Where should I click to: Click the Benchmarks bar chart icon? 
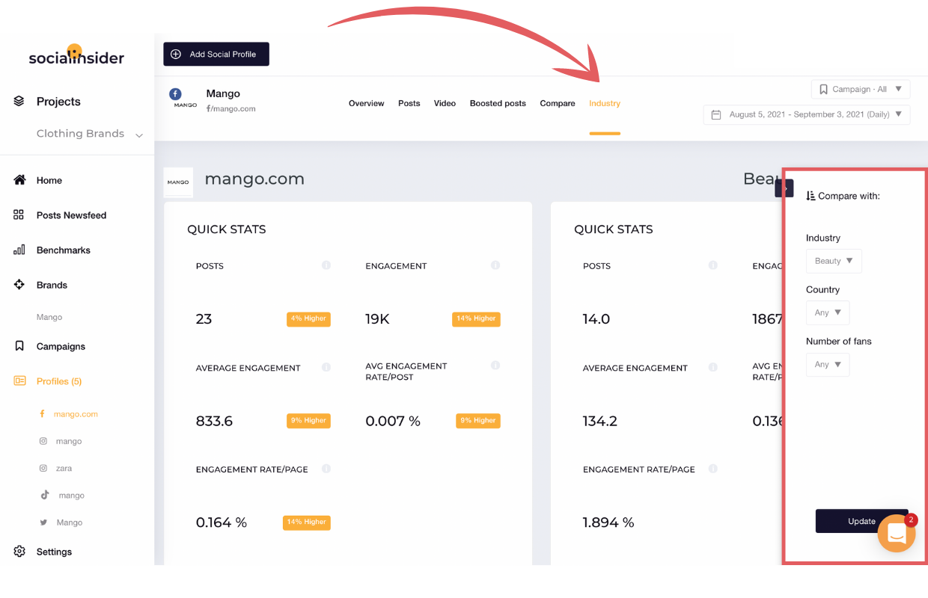pyautogui.click(x=19, y=250)
